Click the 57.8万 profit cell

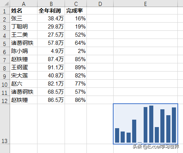51,43
